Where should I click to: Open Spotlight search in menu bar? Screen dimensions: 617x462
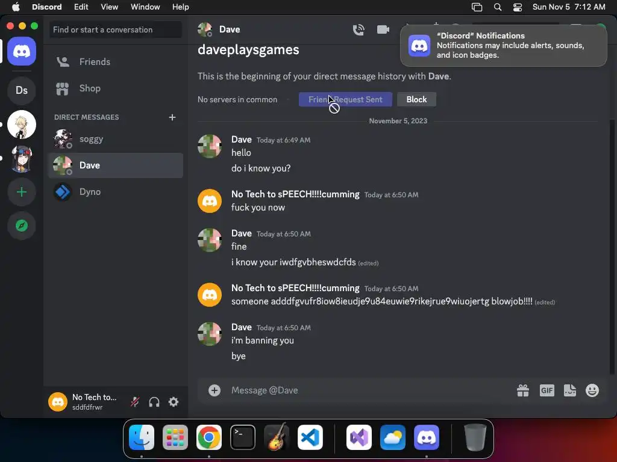pyautogui.click(x=498, y=7)
